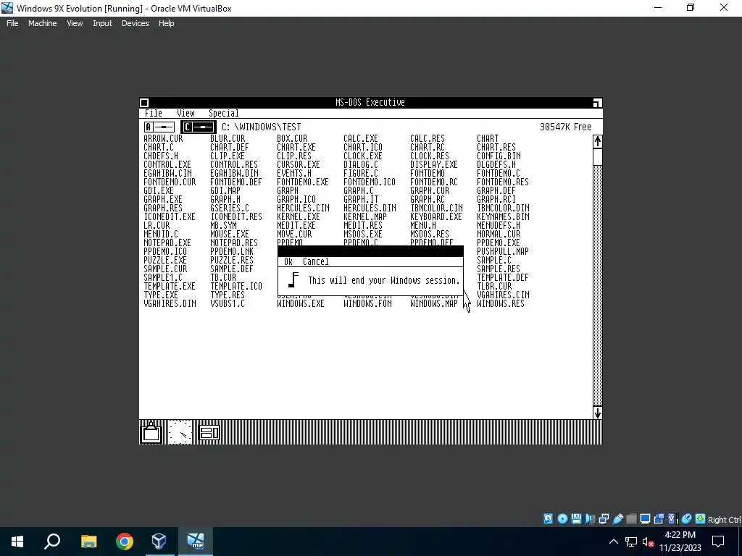Open VirtualBox Help menu

pos(166,23)
